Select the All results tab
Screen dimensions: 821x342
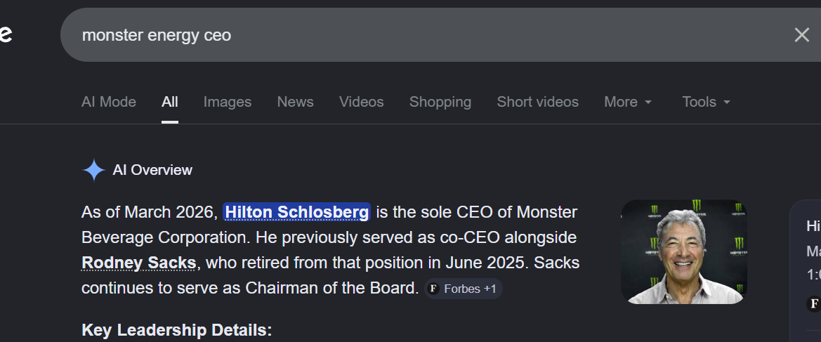coord(169,102)
